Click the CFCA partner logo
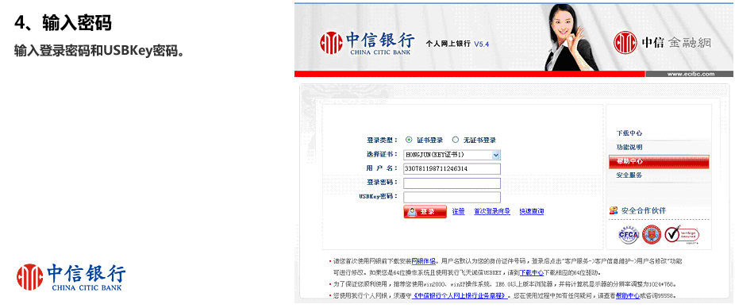 point(629,234)
